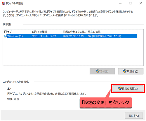Click the 最適化(O) button
Viewport: 146px width, 121px height.
pos(131,71)
